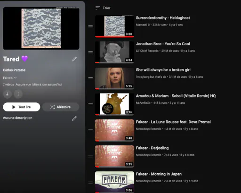Open the Carlos Patatos channel link
Screen dimensions: 241x193
pyautogui.click(x=14, y=70)
